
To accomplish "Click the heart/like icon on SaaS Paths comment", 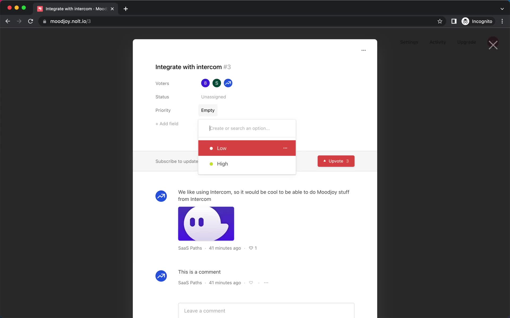I will 251,282.
